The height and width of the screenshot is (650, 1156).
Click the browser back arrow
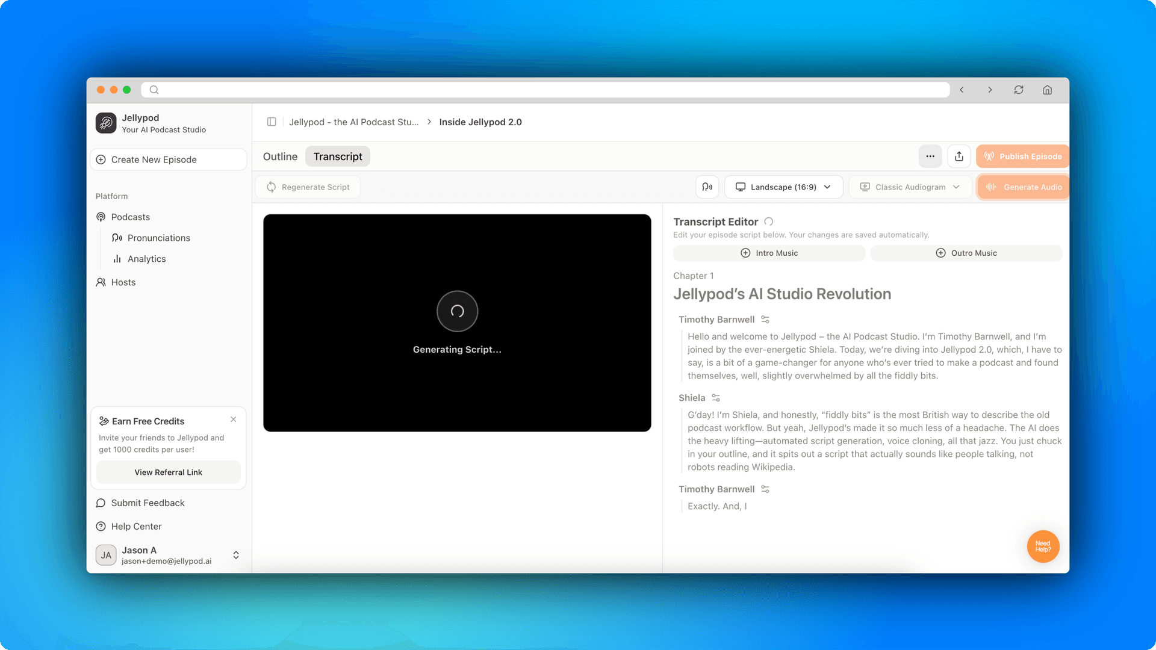pyautogui.click(x=962, y=90)
